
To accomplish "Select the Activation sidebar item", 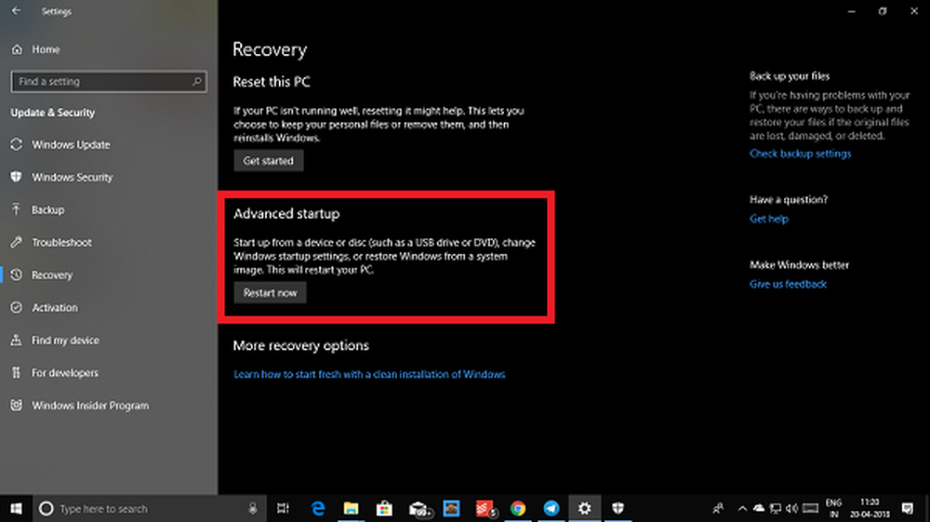I will [55, 308].
